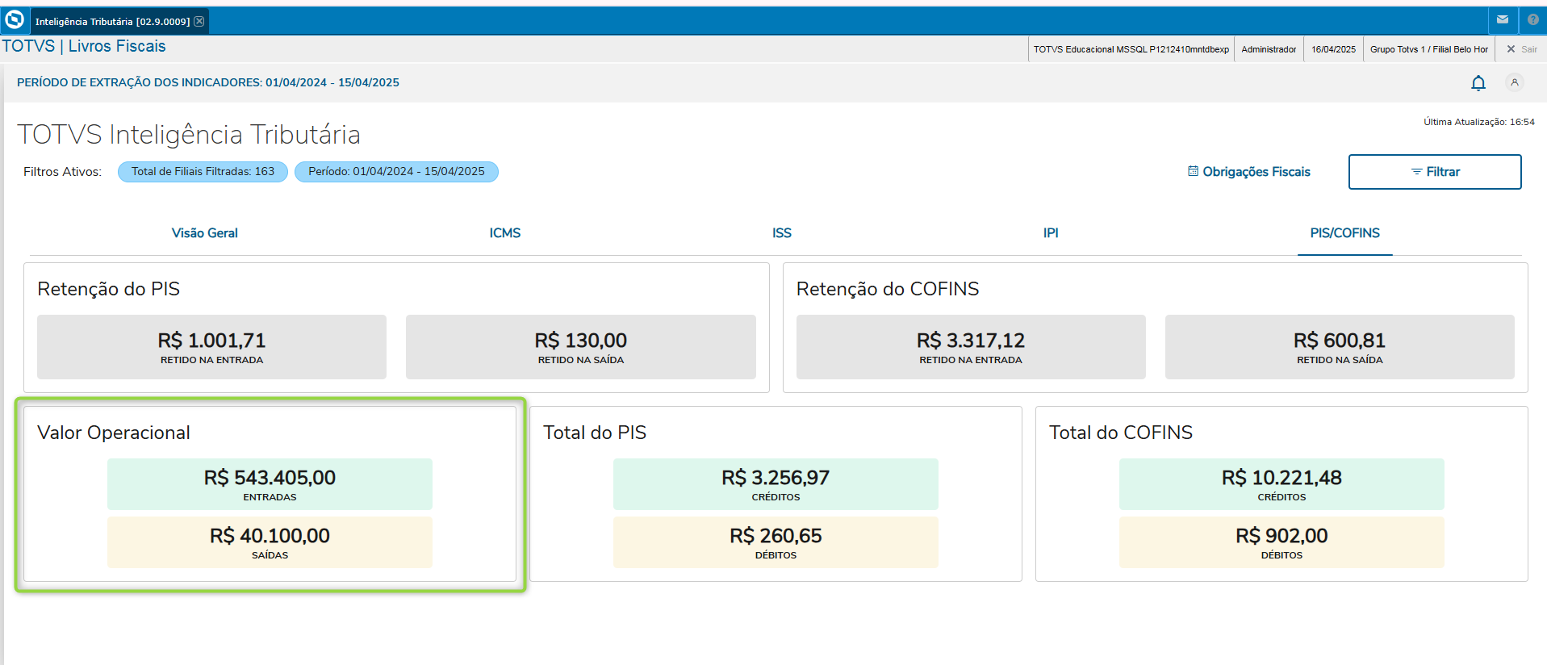Click the 'Última Atualização: 16:54' timestamp
This screenshot has width=1547, height=665.
click(1479, 122)
